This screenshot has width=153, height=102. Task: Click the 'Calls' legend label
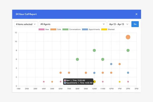59,30
